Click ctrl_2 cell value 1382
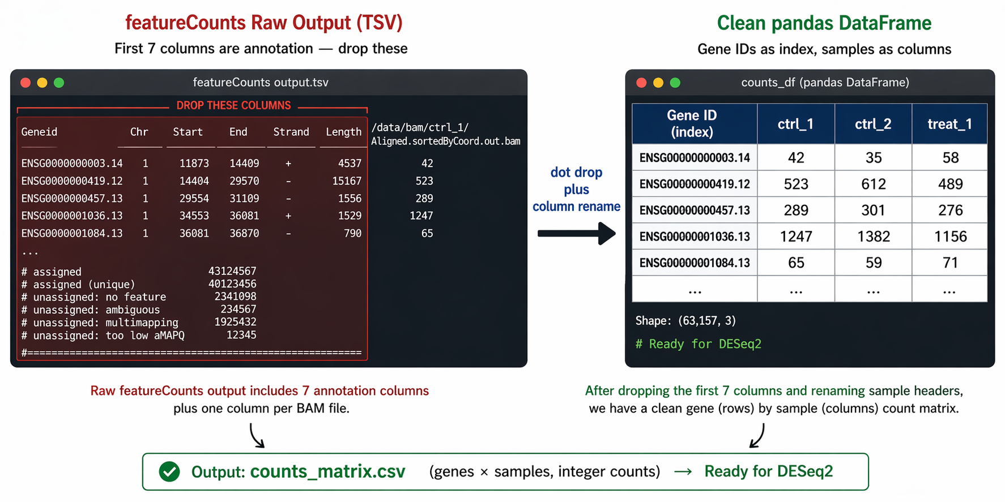The width and height of the screenshot is (1005, 502). tap(874, 237)
